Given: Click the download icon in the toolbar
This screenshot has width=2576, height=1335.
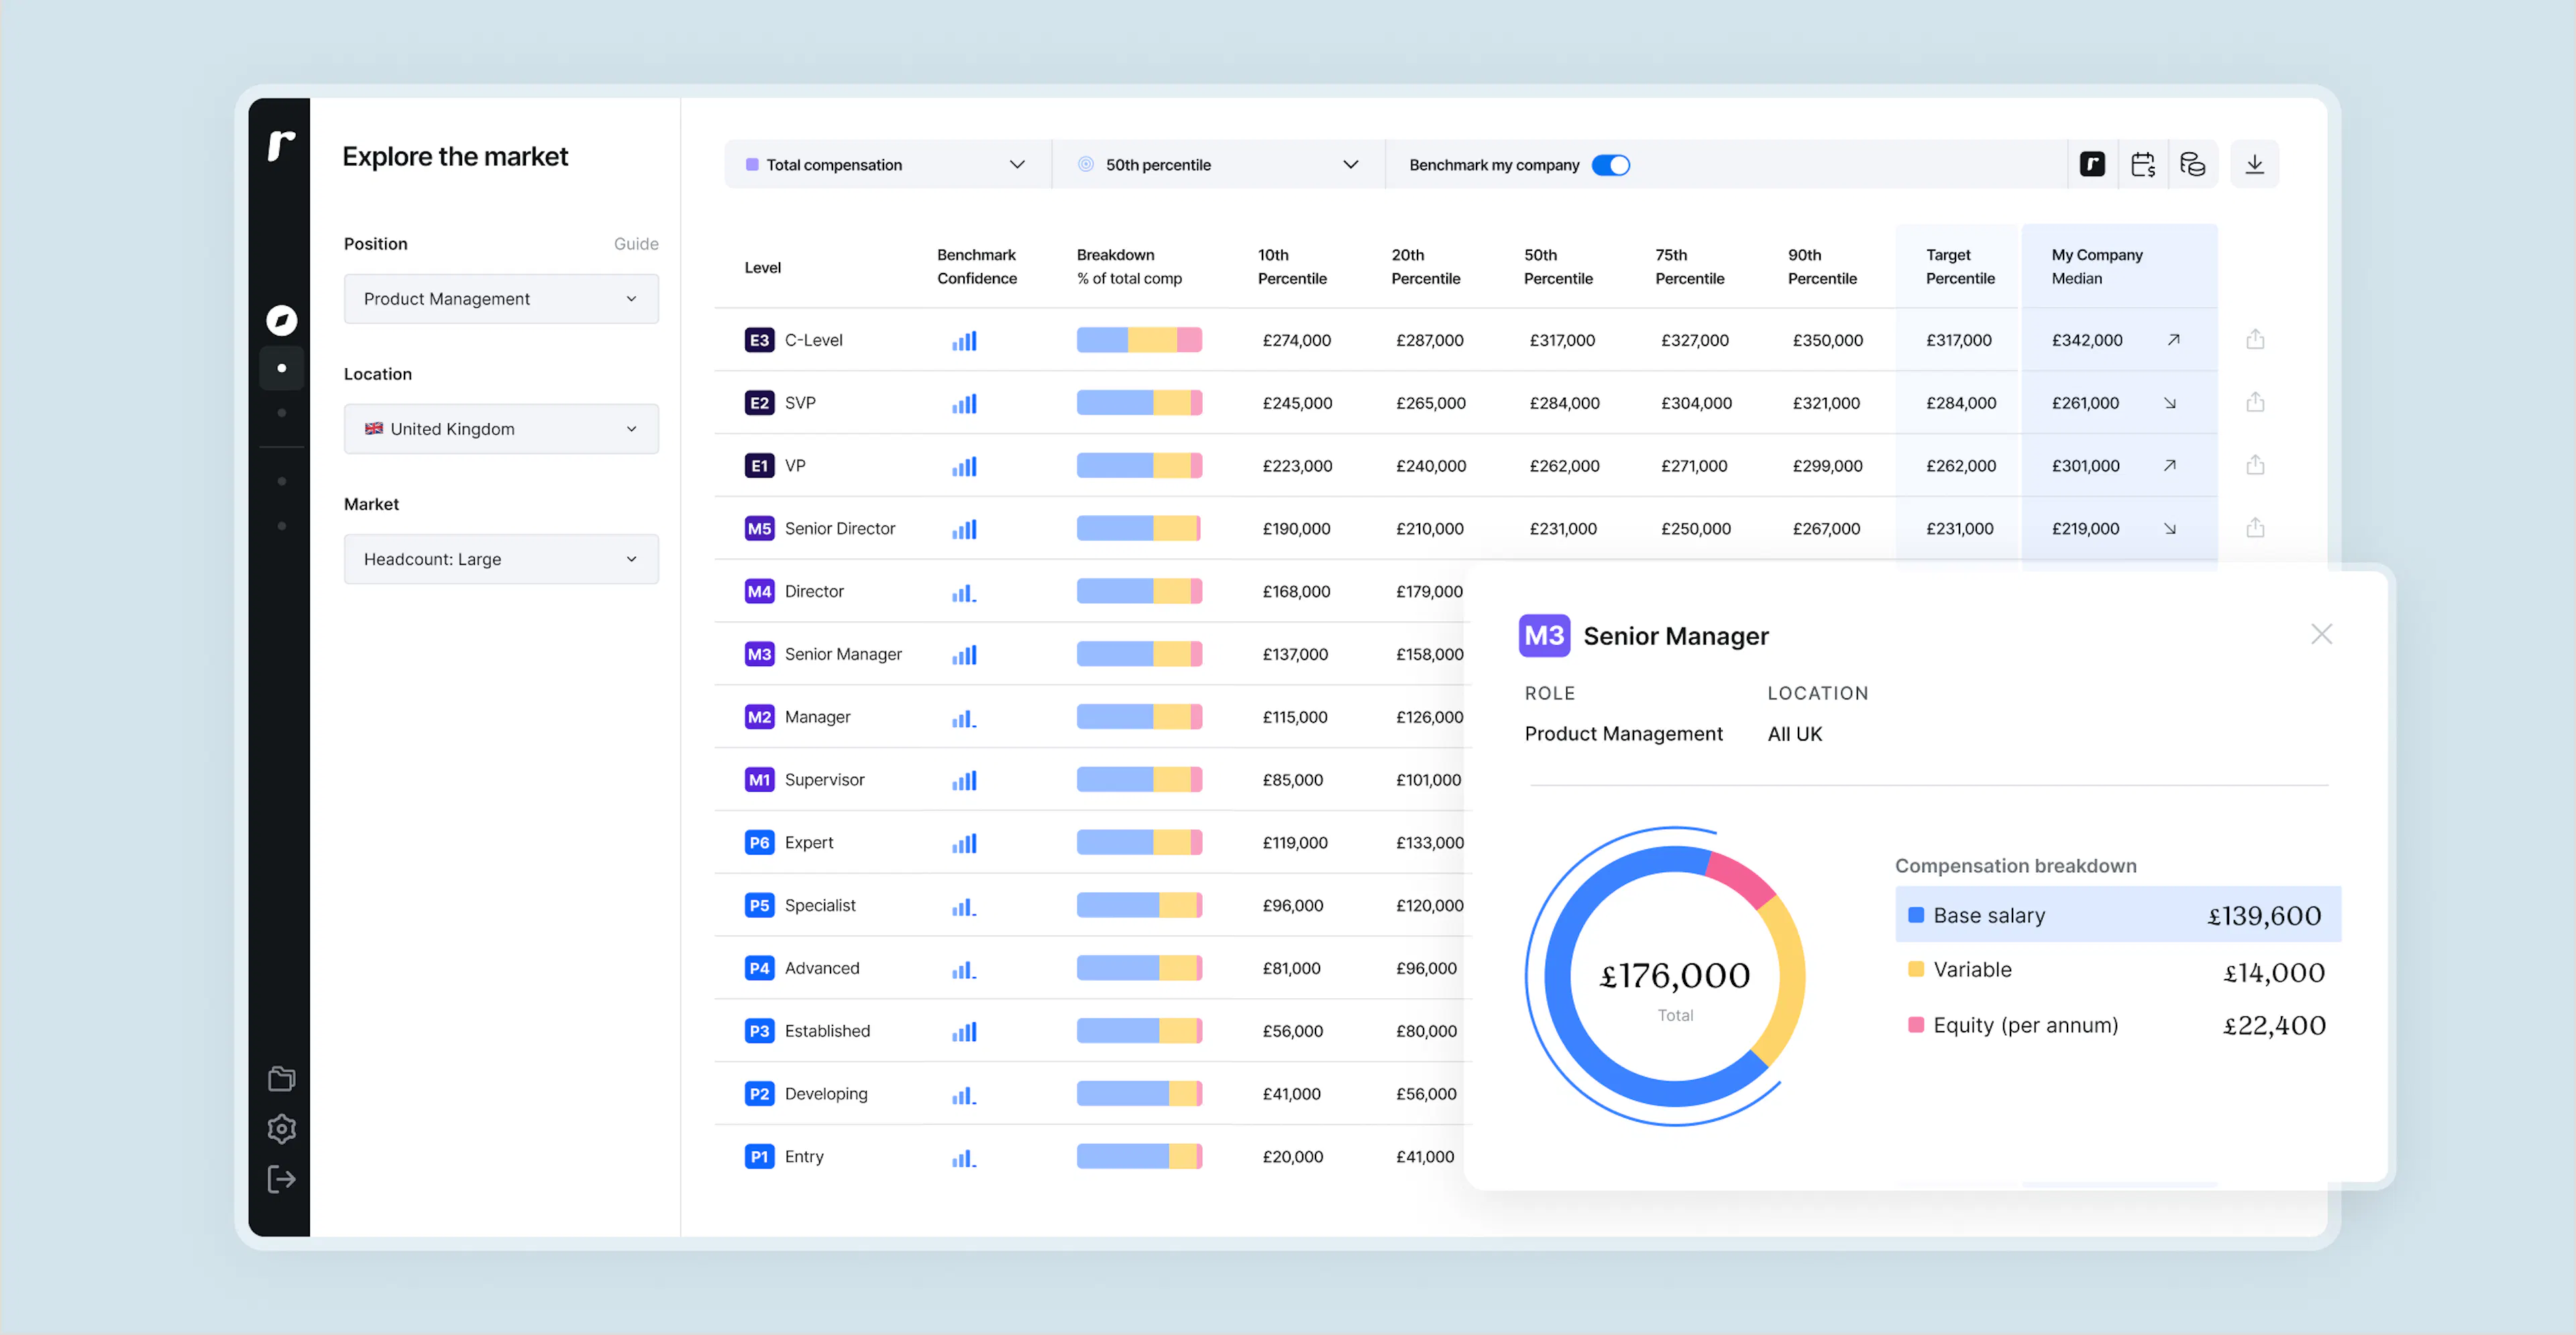Looking at the screenshot, I should click(x=2254, y=164).
